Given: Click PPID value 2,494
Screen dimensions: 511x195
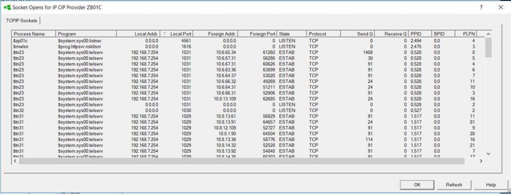Looking at the screenshot, I should (x=416, y=41).
